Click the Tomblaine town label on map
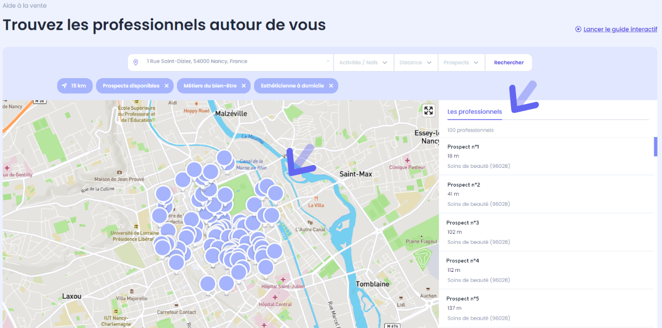Image resolution: width=662 pixels, height=328 pixels. point(373,284)
